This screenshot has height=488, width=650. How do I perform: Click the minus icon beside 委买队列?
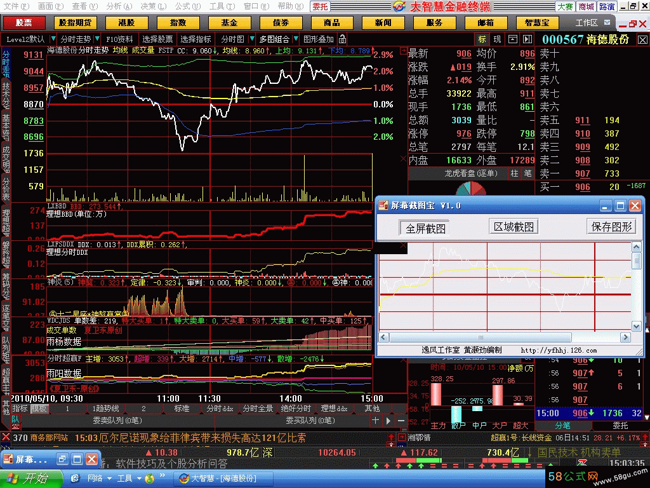click(x=401, y=421)
